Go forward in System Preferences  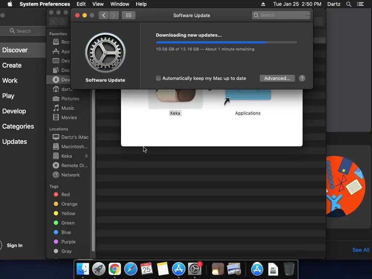pyautogui.click(x=114, y=15)
